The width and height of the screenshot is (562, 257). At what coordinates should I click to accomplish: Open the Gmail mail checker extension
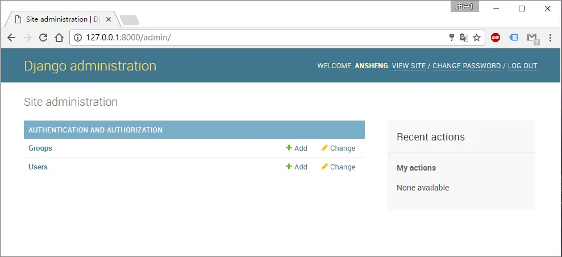(x=533, y=38)
